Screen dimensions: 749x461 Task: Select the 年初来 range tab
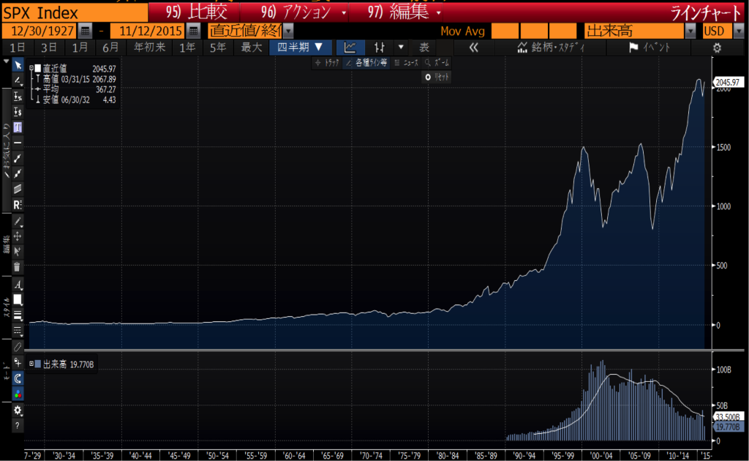click(x=149, y=48)
